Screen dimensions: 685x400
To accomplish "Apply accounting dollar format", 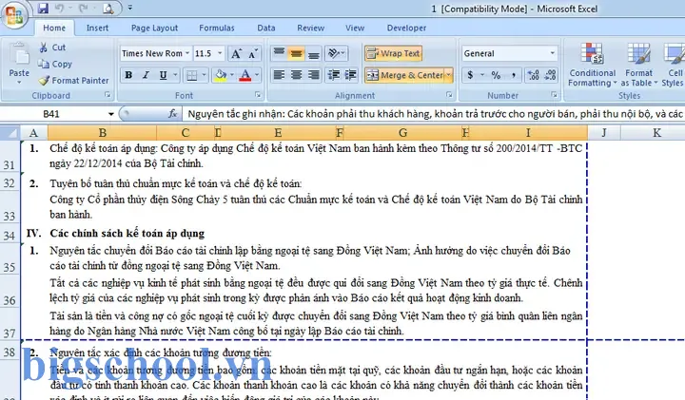I will point(470,75).
